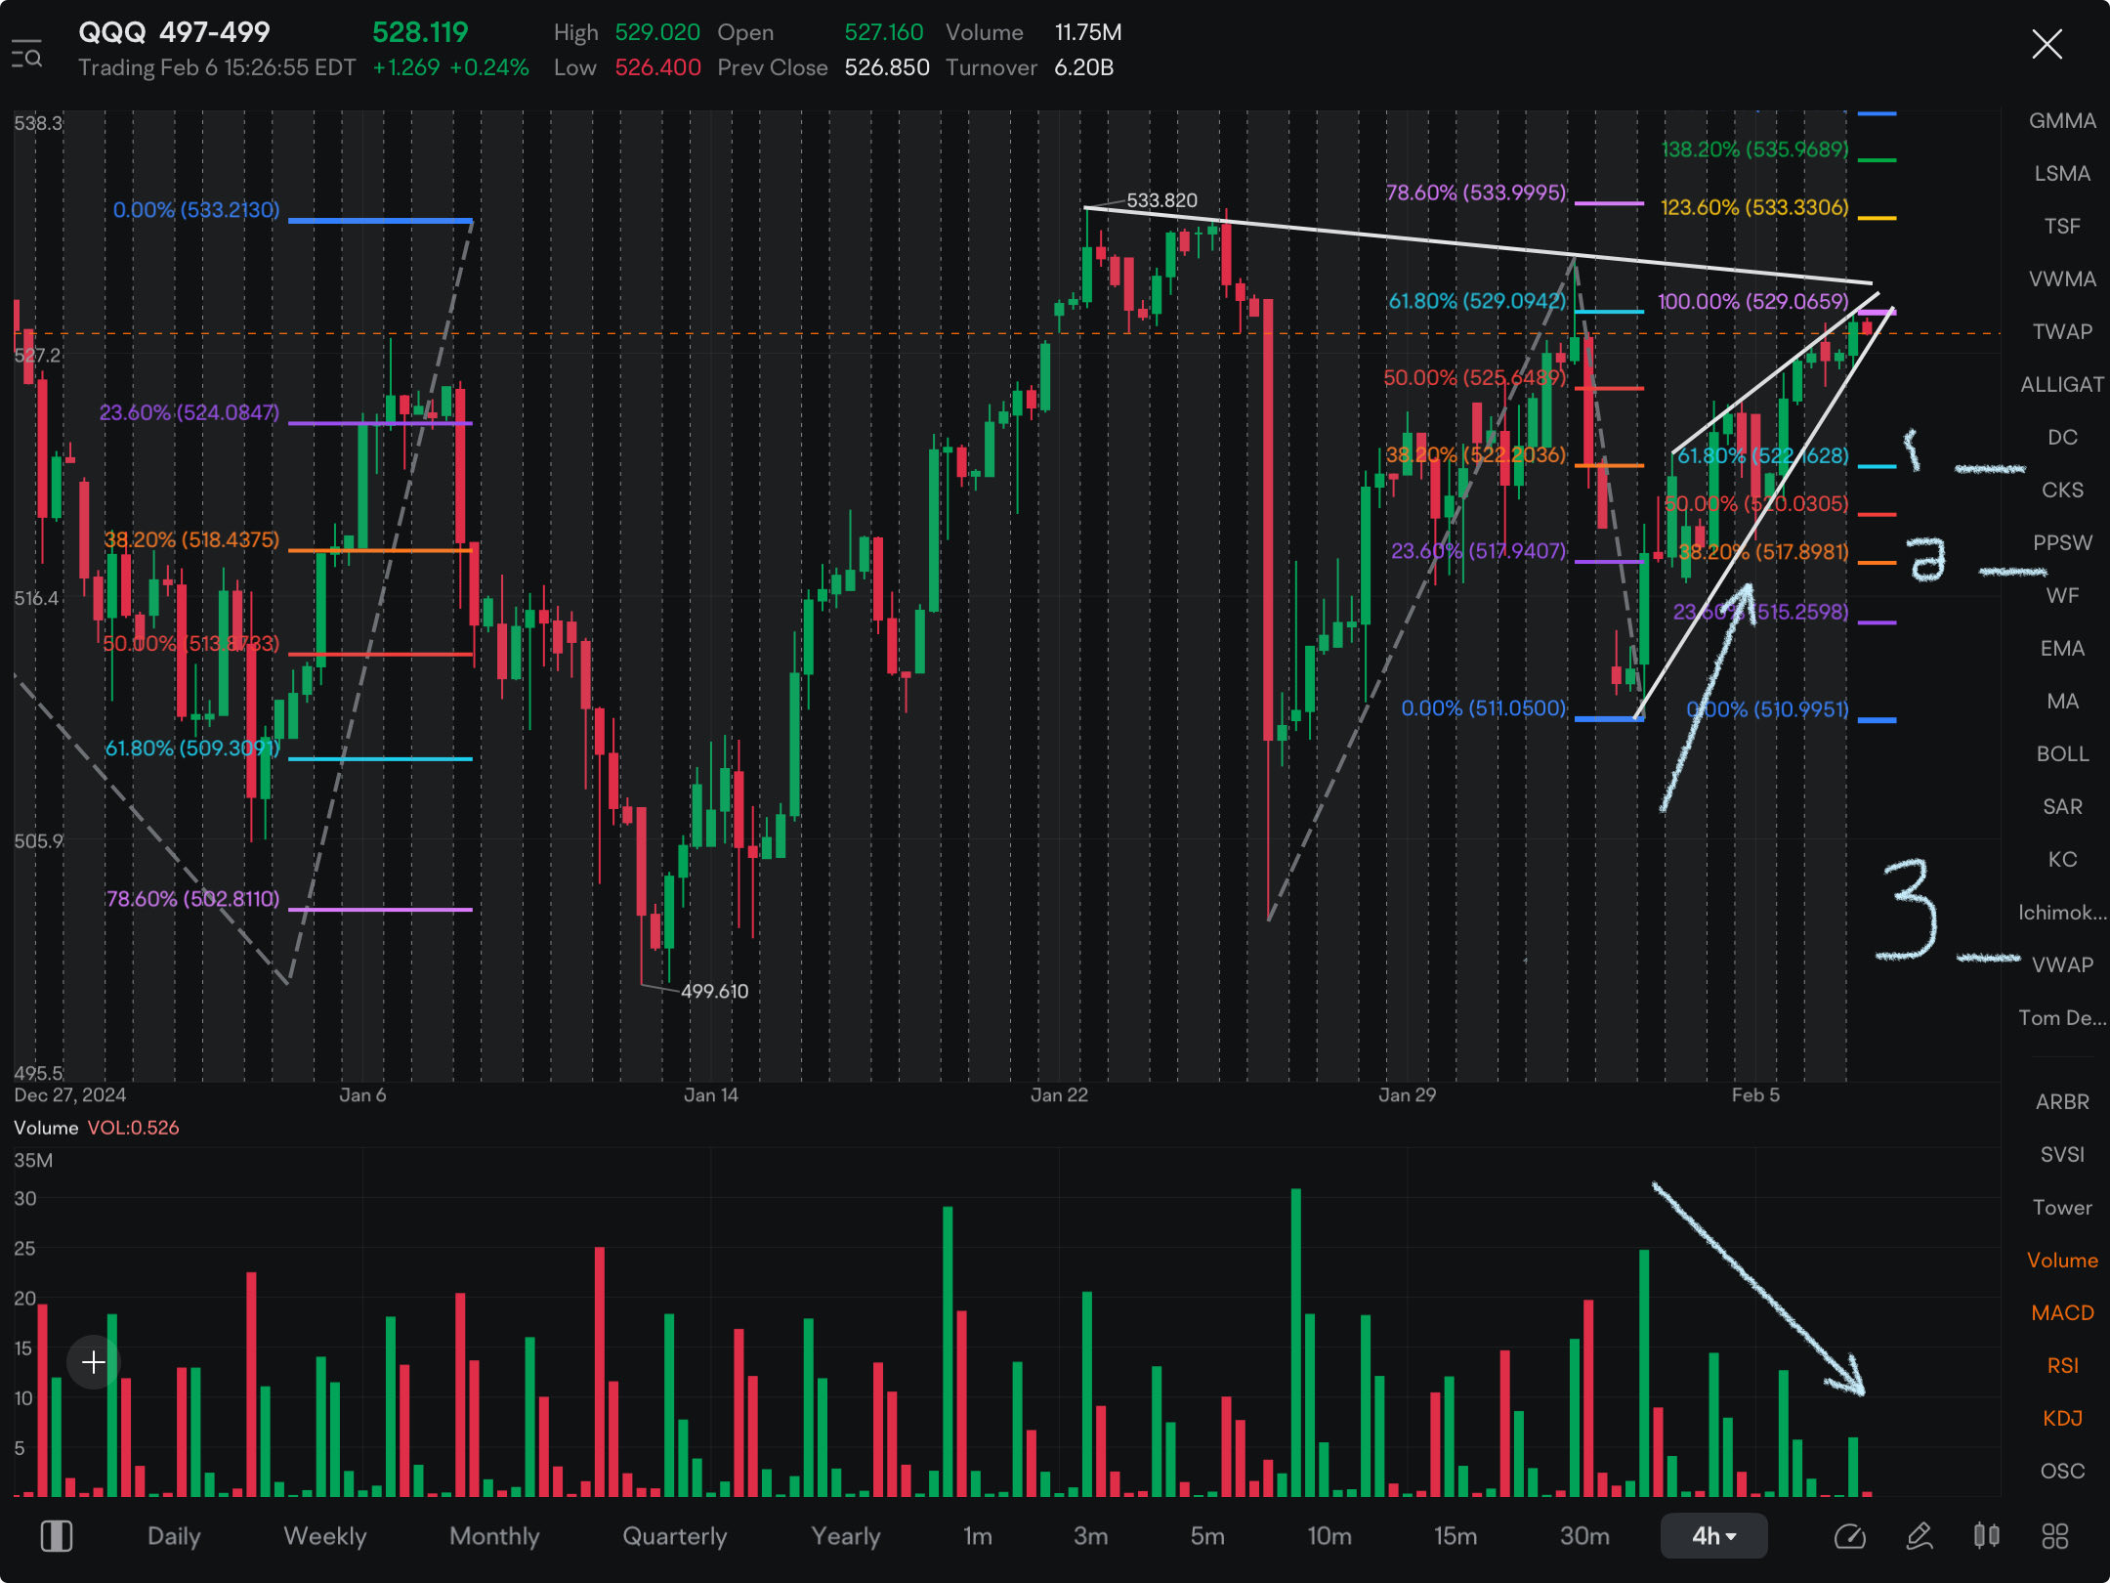Disable the active RSI sub-indicator
Screen dimensions: 2110x1583
(x=2062, y=1366)
